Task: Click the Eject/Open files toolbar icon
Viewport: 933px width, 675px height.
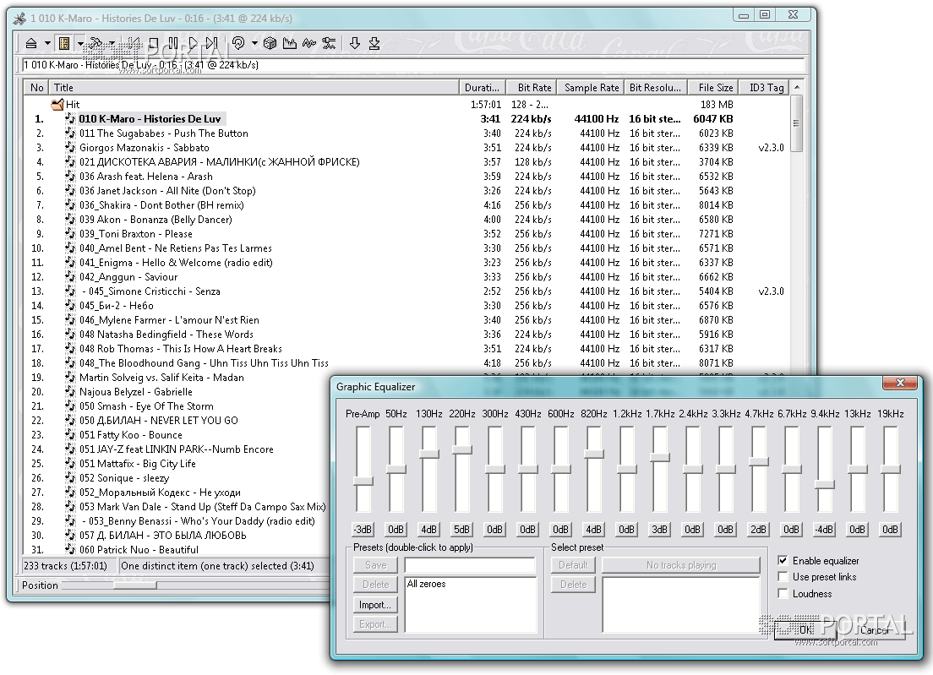Action: click(31, 43)
